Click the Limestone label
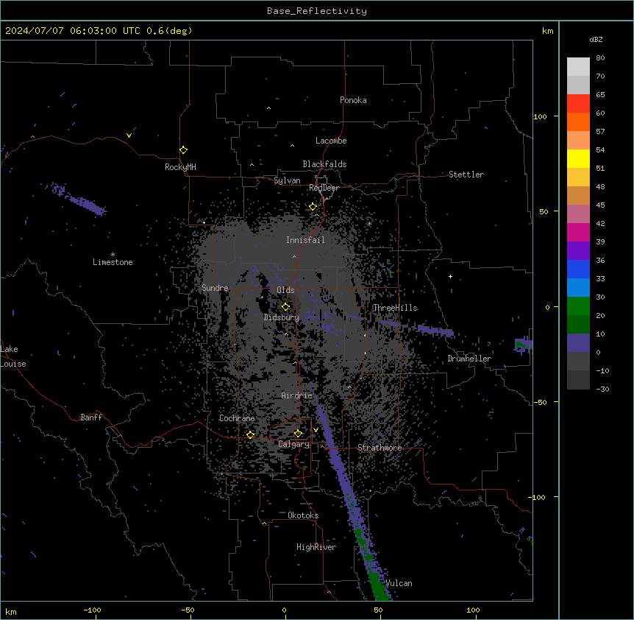 click(113, 262)
